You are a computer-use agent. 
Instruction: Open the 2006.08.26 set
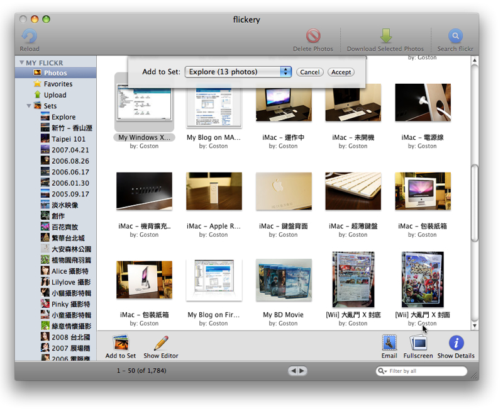coord(55,161)
